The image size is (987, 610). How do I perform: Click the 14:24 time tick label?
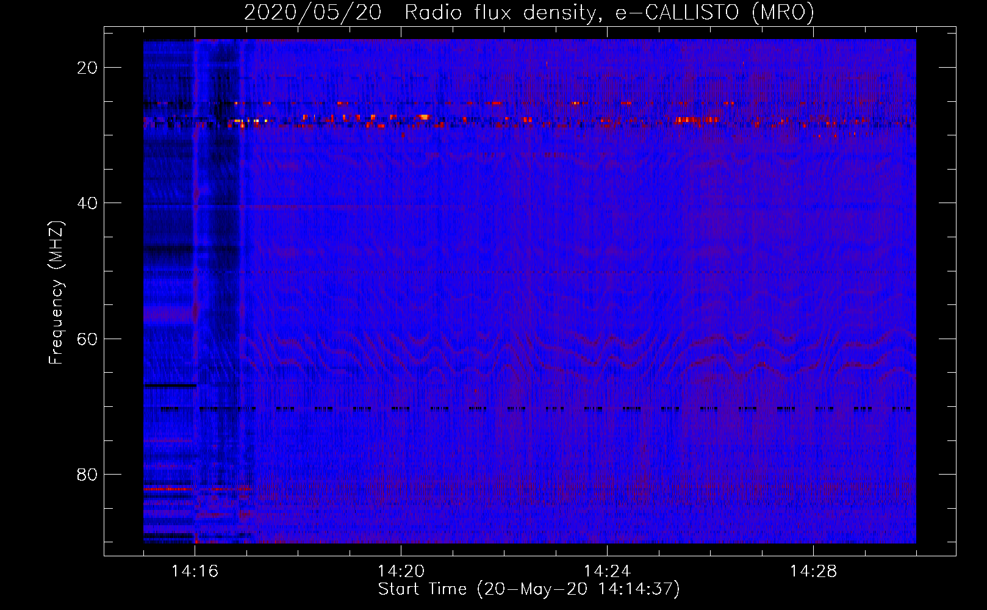[607, 572]
